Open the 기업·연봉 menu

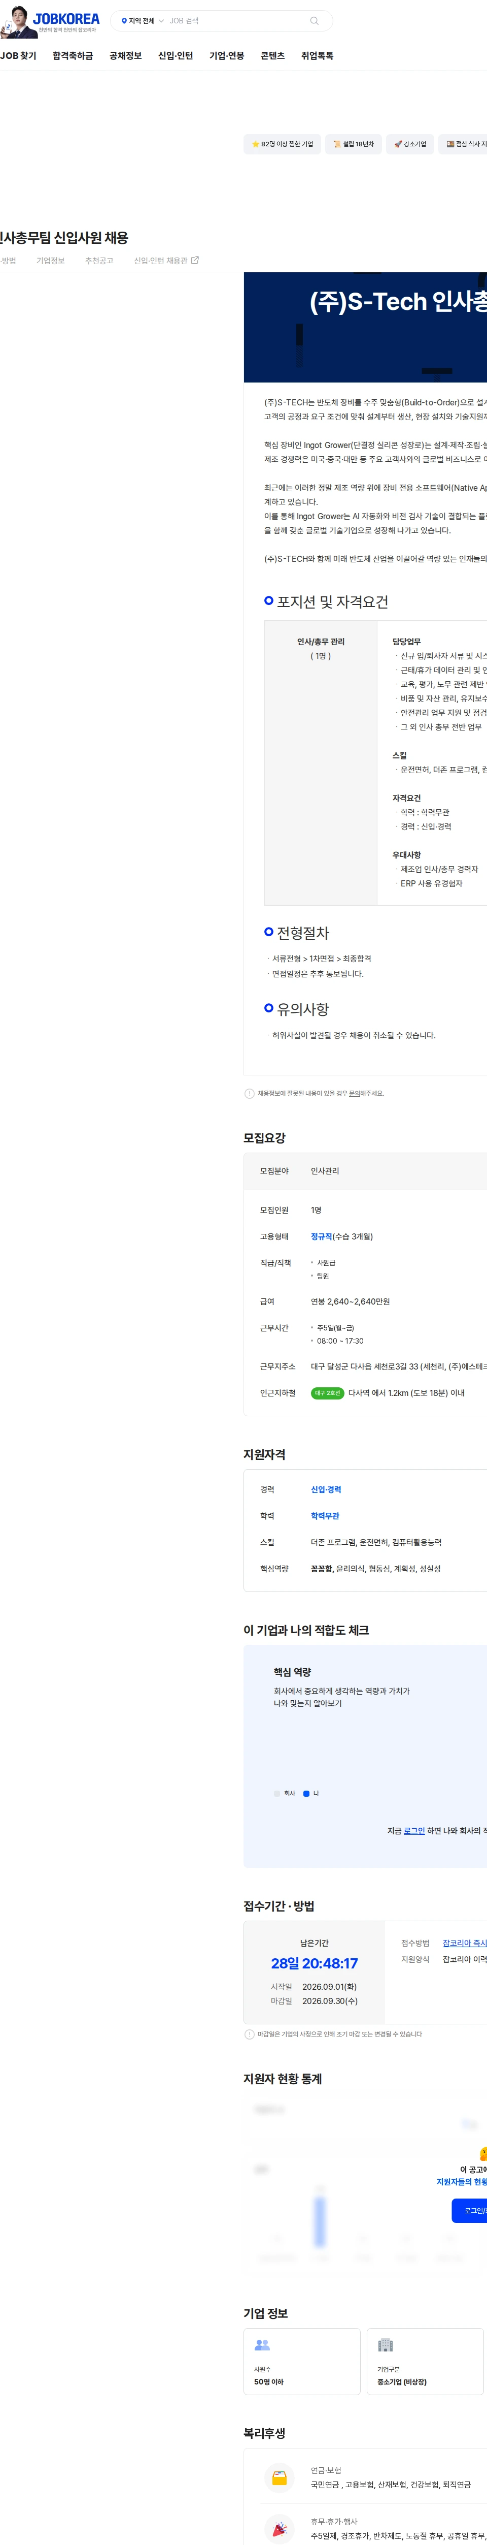coord(227,56)
